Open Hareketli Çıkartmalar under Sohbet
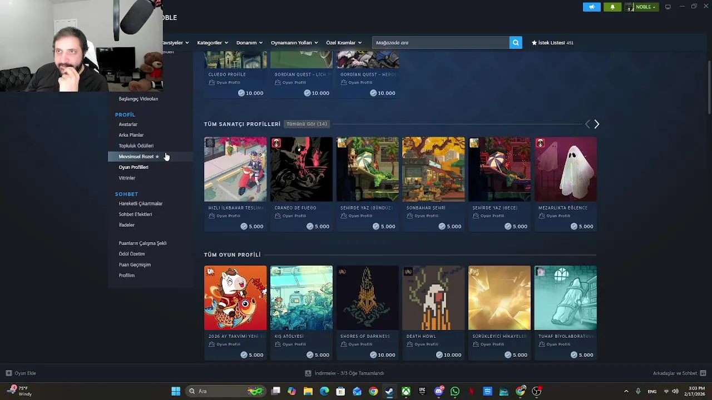This screenshot has height=400, width=712. pos(141,203)
